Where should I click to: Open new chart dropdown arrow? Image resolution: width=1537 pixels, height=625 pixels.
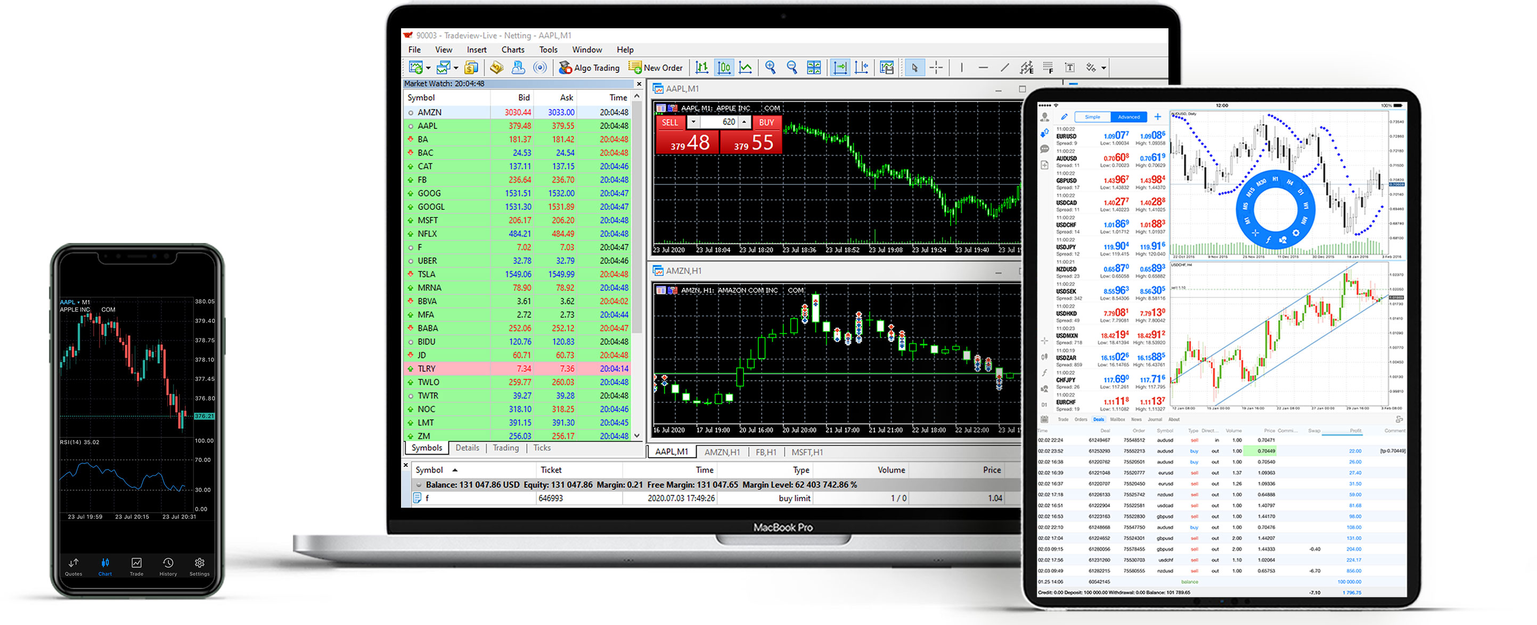[428, 68]
